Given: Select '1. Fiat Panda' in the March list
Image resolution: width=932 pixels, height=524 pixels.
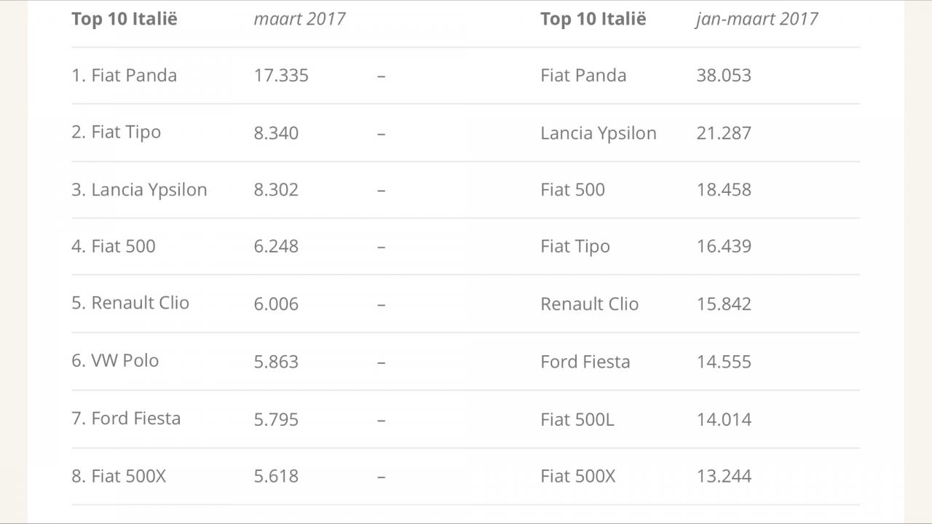Looking at the screenshot, I should 125,75.
